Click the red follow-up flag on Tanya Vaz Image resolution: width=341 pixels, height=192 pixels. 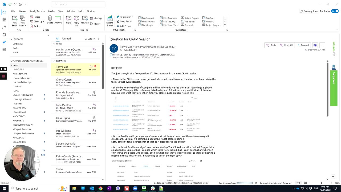coord(95,66)
